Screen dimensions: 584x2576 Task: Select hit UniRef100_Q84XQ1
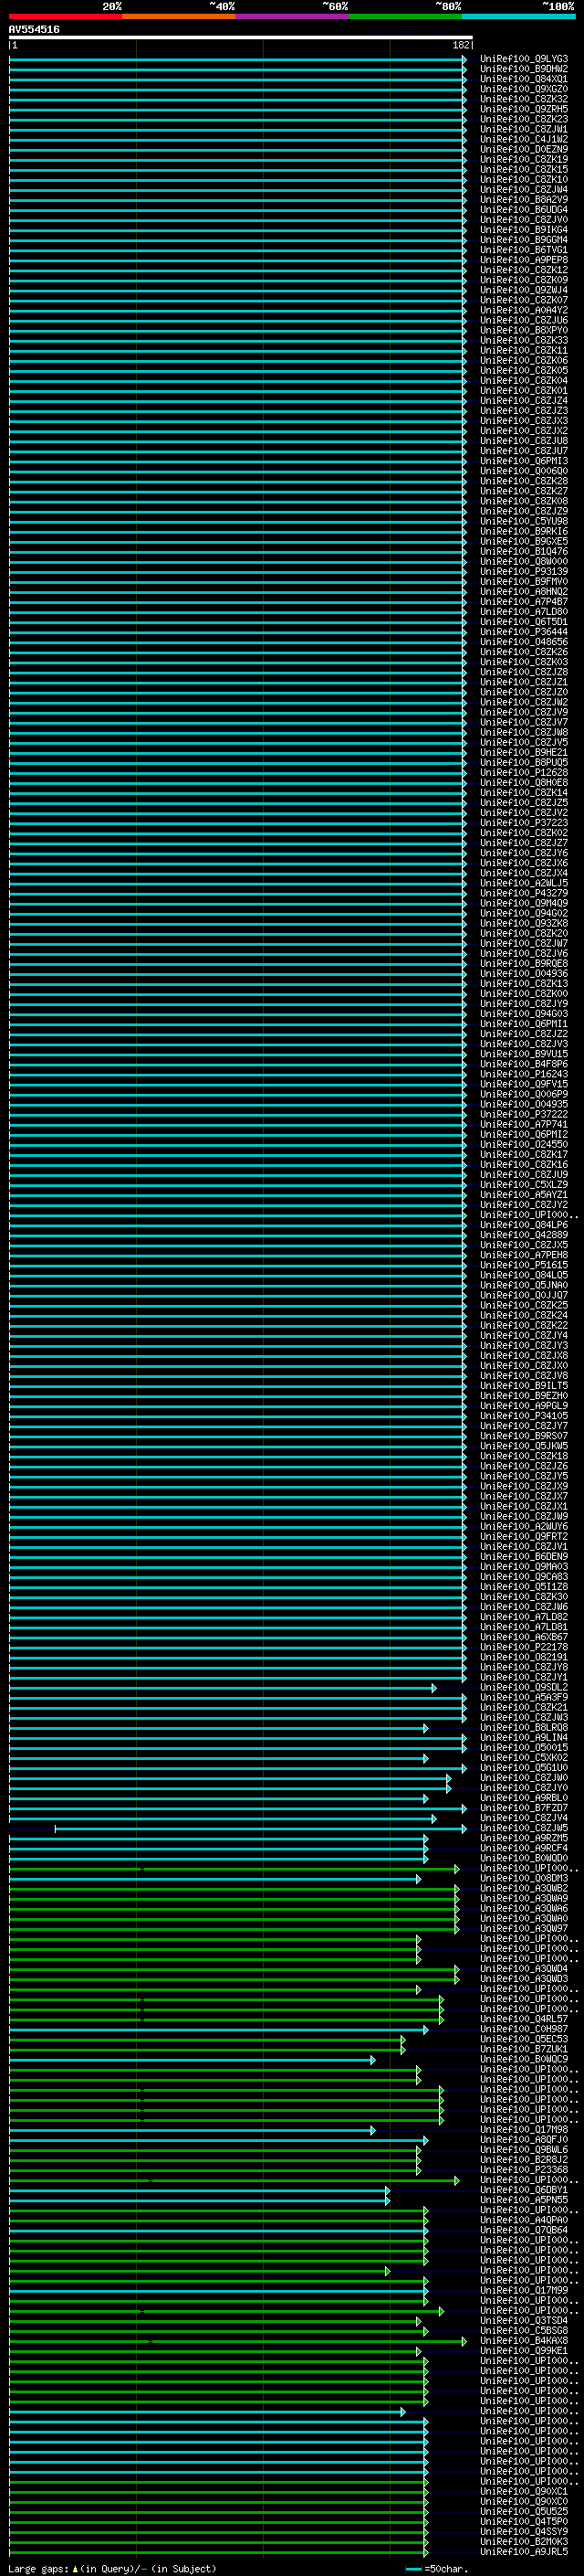(524, 79)
